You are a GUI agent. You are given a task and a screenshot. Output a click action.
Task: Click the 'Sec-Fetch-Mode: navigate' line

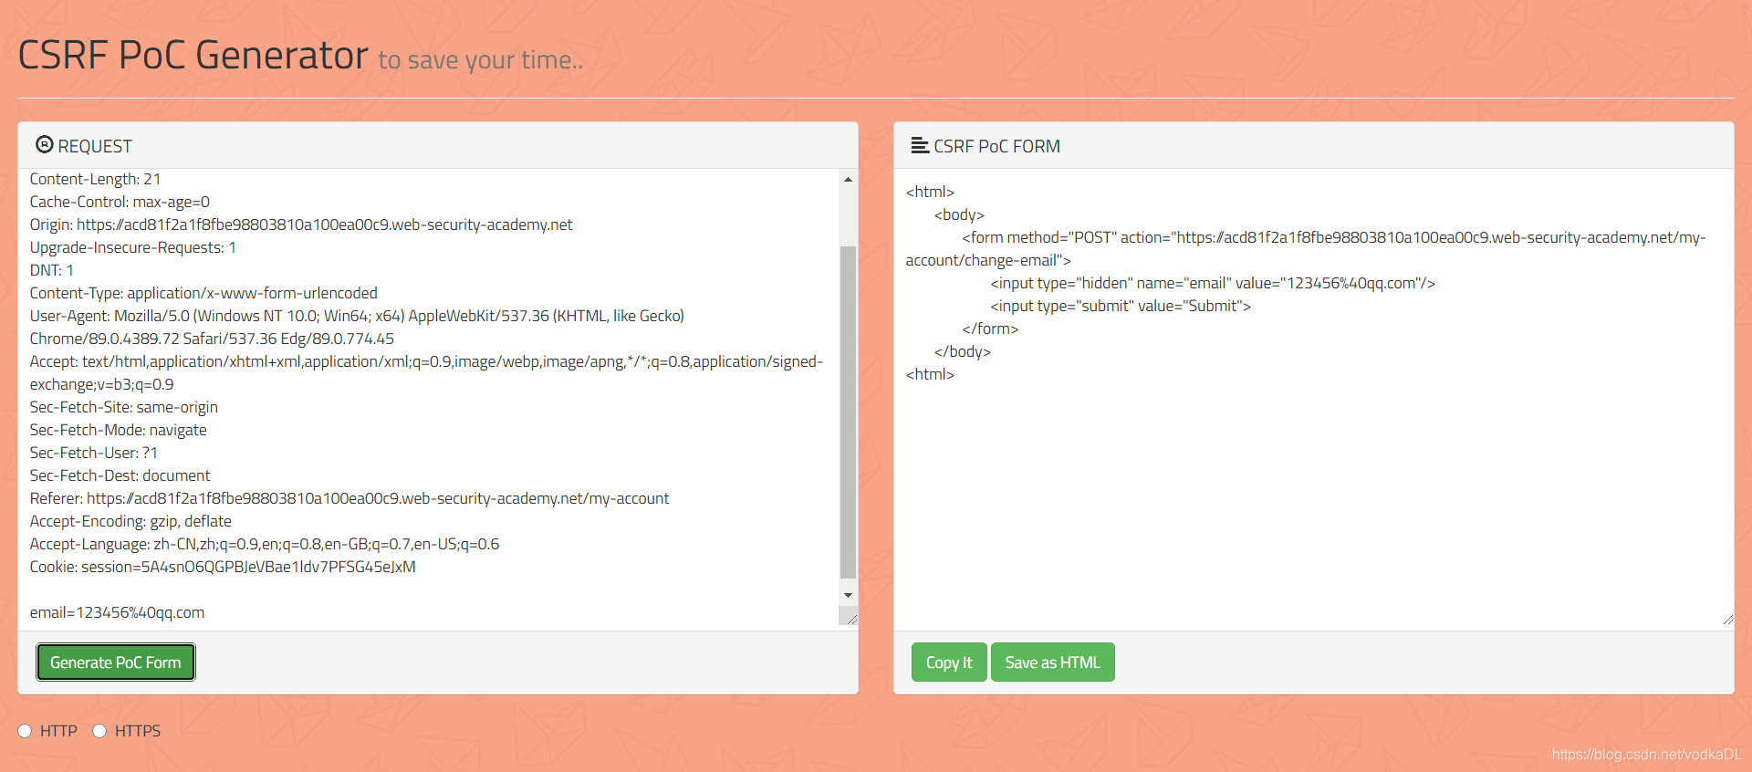click(119, 430)
